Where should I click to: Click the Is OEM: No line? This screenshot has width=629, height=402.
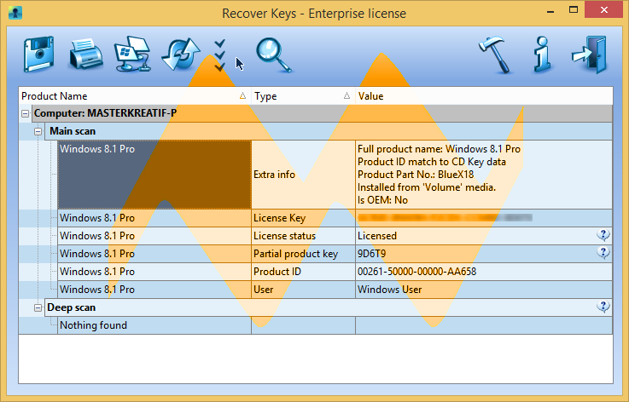click(382, 200)
